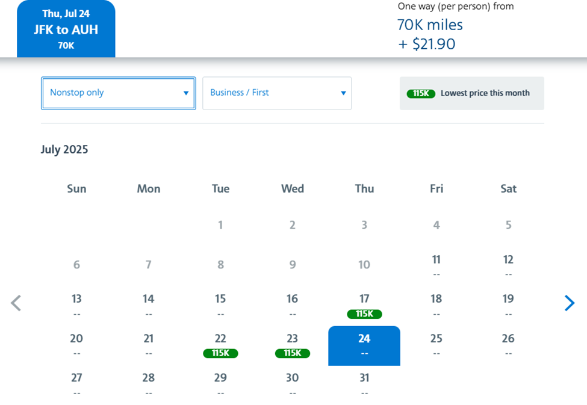Choose Wednesday, July 30
Image resolution: width=587 pixels, height=405 pixels.
(x=292, y=383)
